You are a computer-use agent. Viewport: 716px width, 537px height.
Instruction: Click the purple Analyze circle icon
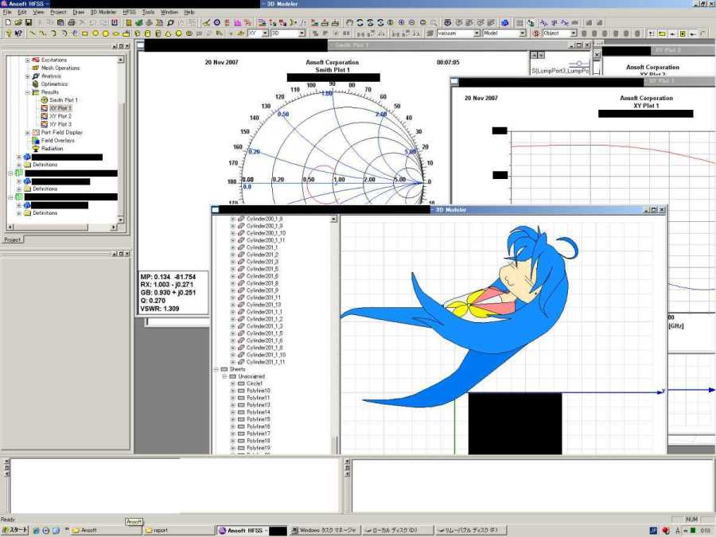click(217, 22)
